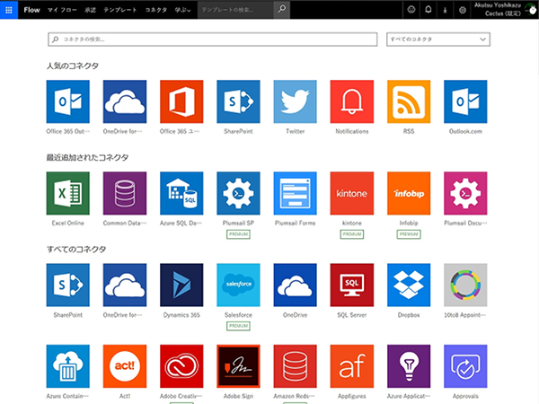Click the download icon in header
Viewport: 539px width, 404px height.
(x=445, y=10)
